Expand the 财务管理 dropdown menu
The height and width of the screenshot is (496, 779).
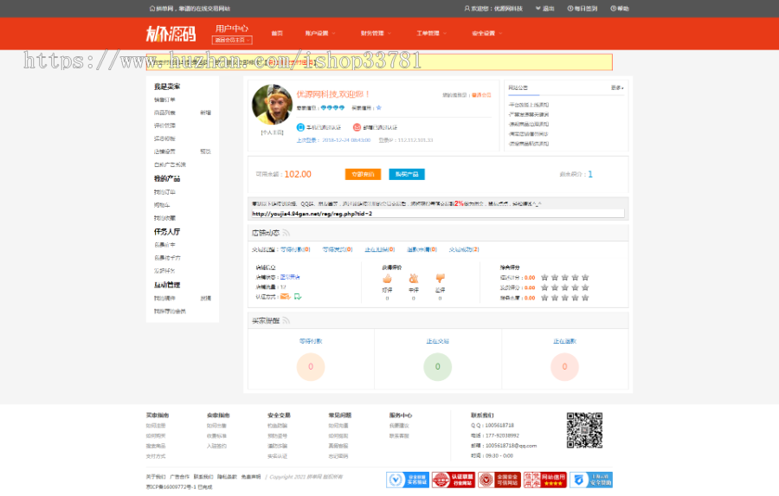[375, 34]
